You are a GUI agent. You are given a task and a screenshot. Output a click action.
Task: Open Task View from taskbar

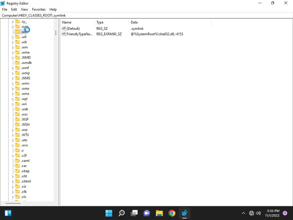click(x=134, y=213)
